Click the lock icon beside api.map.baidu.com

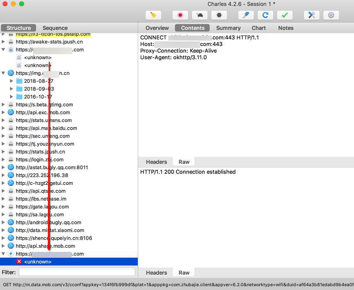coord(11,128)
